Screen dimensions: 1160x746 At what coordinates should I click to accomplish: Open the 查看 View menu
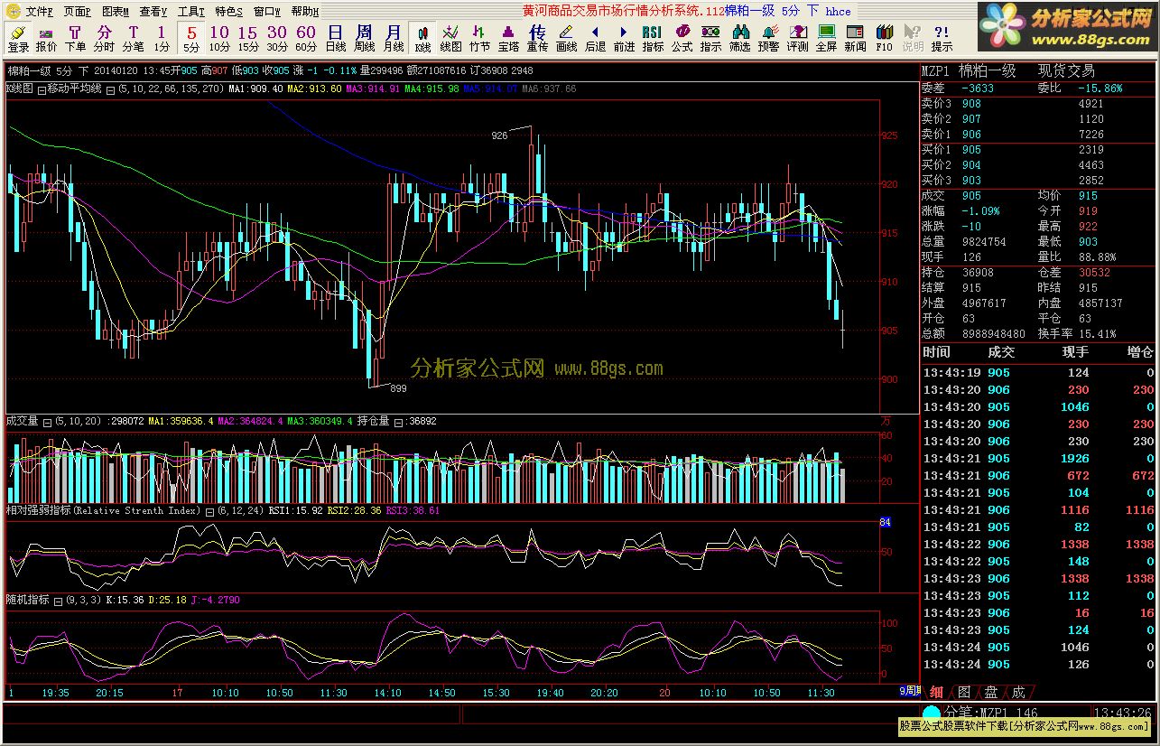click(x=153, y=12)
